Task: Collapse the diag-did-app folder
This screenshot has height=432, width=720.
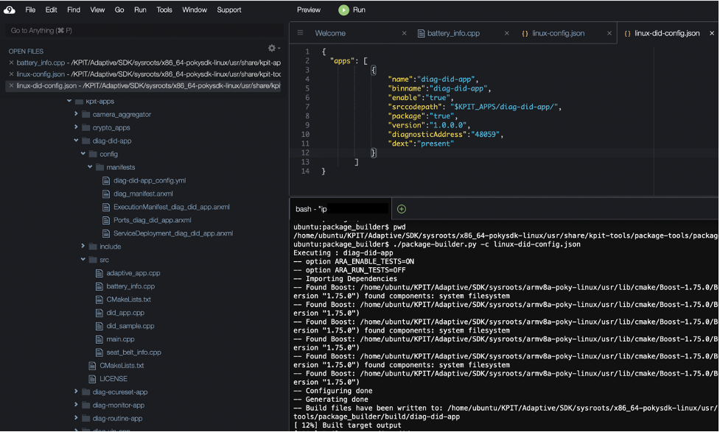Action: point(76,141)
